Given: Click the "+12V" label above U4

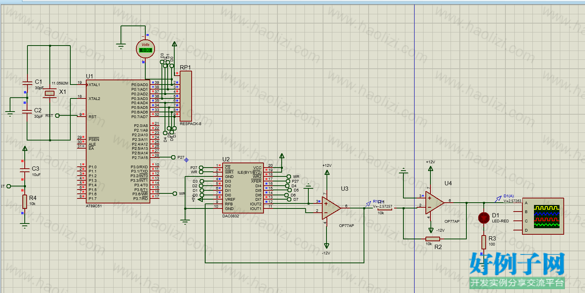Looking at the screenshot, I should coord(430,162).
